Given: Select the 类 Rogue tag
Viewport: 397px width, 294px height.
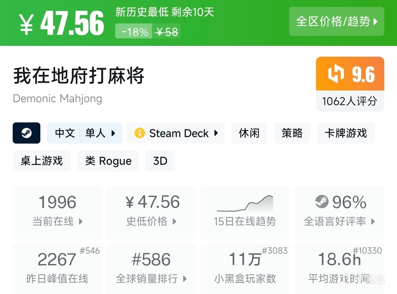Looking at the screenshot, I should tap(108, 161).
